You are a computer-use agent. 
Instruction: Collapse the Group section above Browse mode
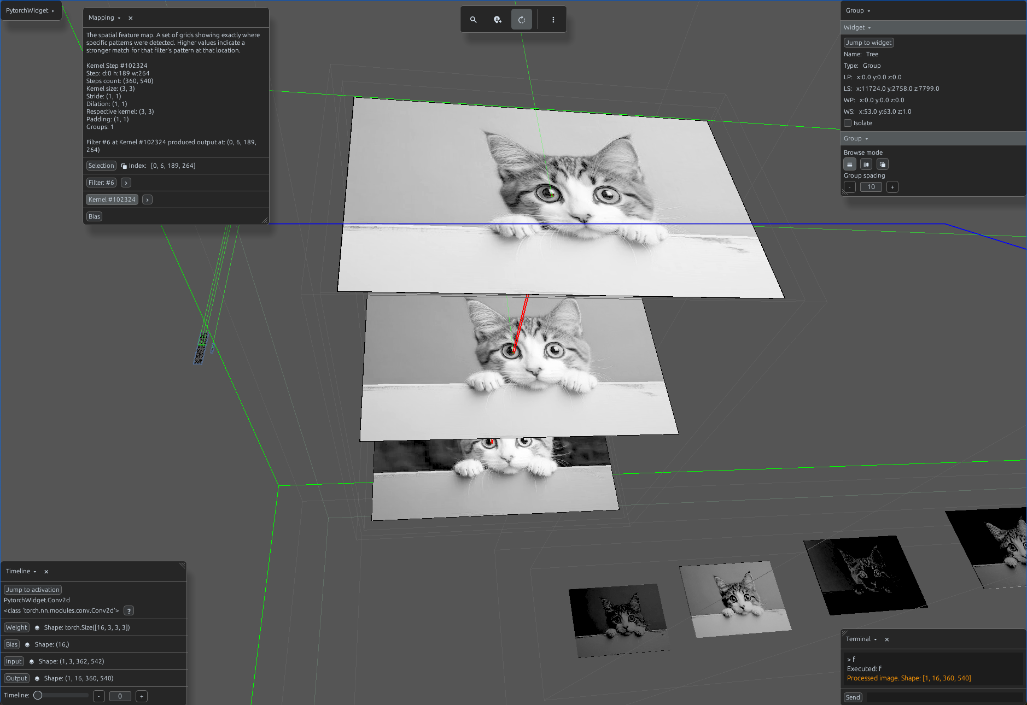click(933, 138)
